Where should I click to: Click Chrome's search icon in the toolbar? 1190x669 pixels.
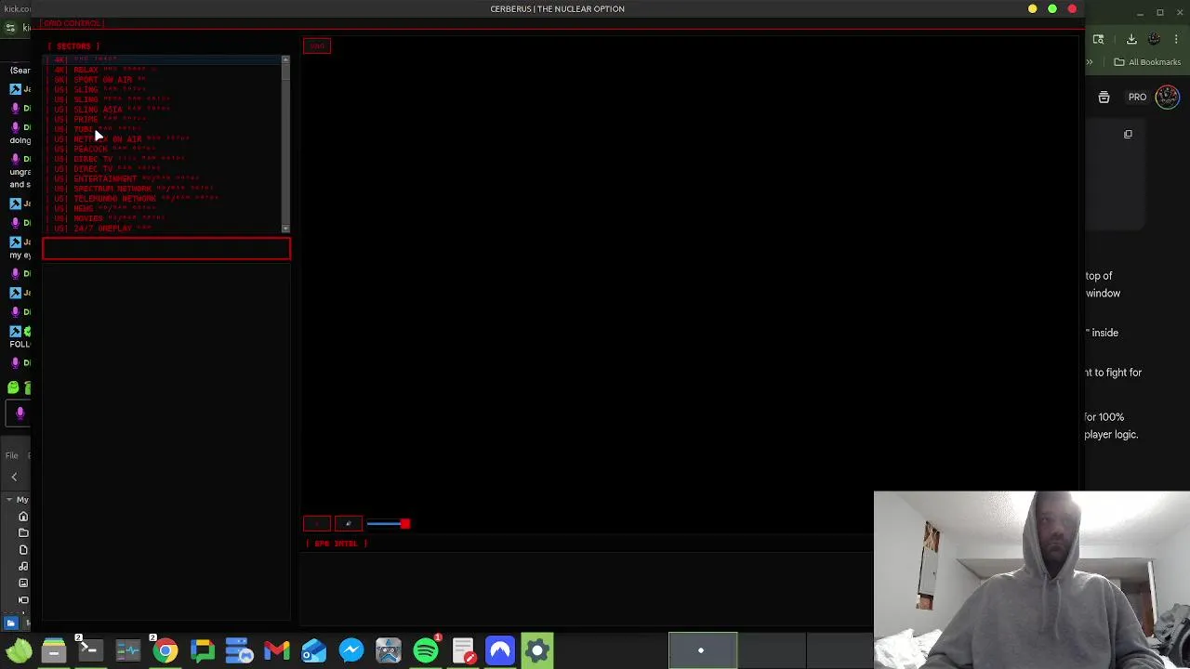pos(1098,39)
